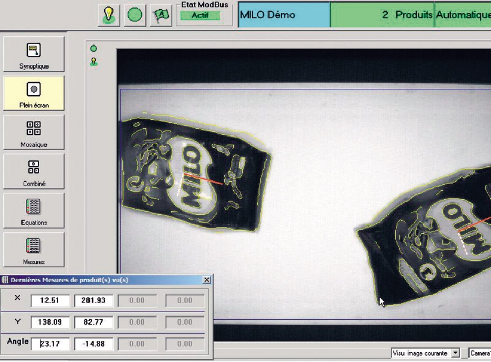
Task: Open the Equations panel
Action: [34, 210]
